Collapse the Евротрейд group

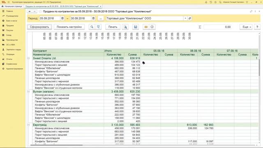click(x=28, y=125)
